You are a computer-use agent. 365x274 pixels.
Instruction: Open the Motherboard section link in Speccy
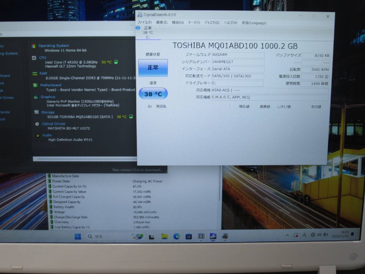tap(50, 85)
